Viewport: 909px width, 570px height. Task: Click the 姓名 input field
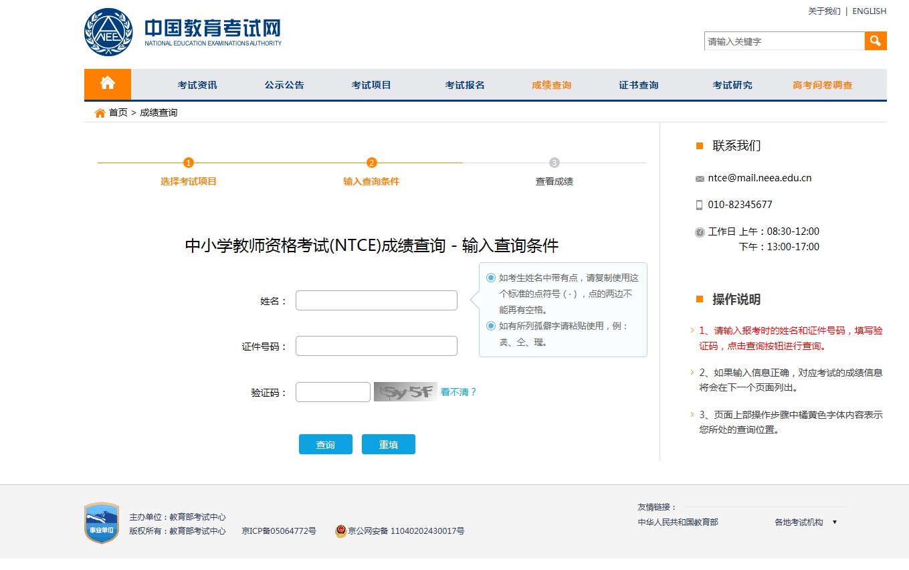click(376, 300)
